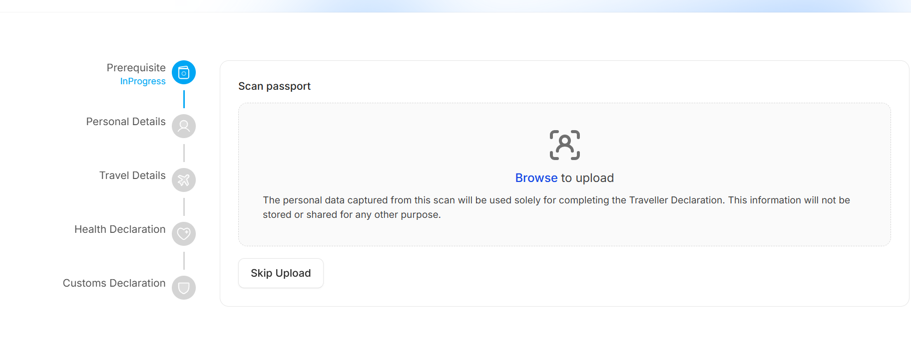This screenshot has height=347, width=911.
Task: Open the Travel Details step label
Action: 132,175
